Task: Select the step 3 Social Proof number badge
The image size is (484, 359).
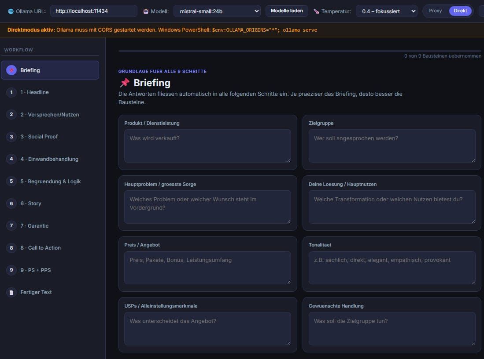Action: [x=11, y=136]
